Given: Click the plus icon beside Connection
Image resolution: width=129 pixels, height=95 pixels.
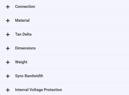Looking at the screenshot, I should coord(8,7).
